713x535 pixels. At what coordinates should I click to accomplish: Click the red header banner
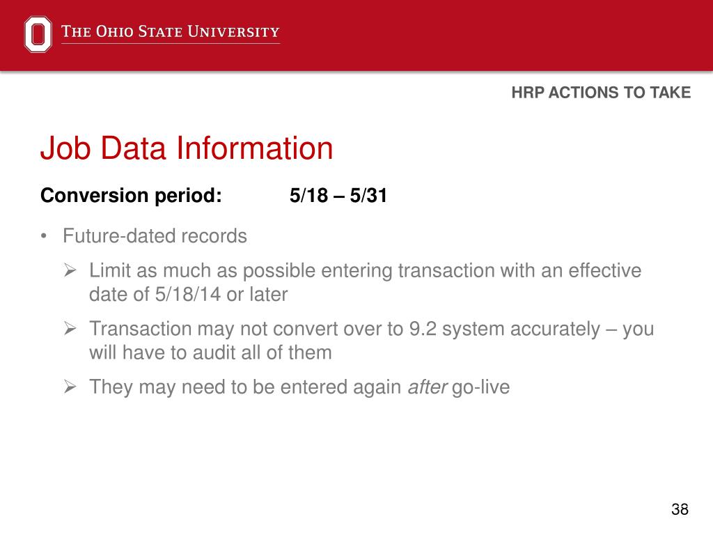point(356,36)
